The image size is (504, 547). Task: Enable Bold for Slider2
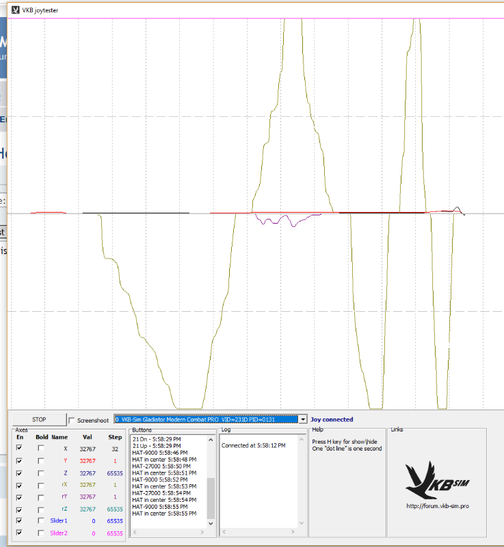click(x=41, y=533)
